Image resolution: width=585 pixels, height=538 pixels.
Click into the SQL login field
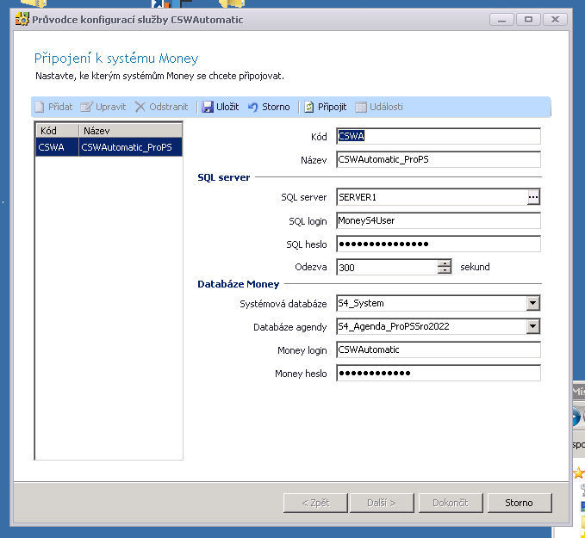pyautogui.click(x=438, y=220)
